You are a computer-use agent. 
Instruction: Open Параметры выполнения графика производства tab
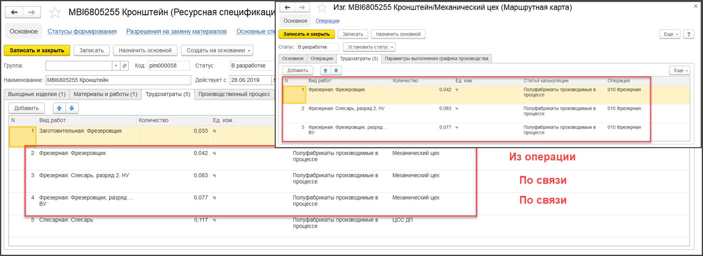pyautogui.click(x=436, y=58)
